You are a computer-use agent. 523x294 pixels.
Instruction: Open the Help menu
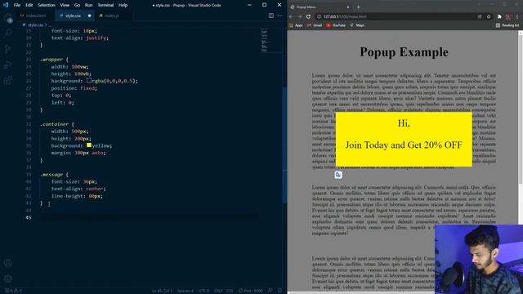pos(123,5)
